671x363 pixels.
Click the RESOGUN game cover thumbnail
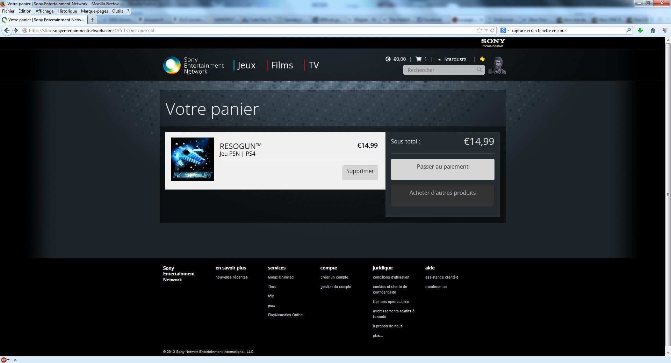[x=193, y=159]
